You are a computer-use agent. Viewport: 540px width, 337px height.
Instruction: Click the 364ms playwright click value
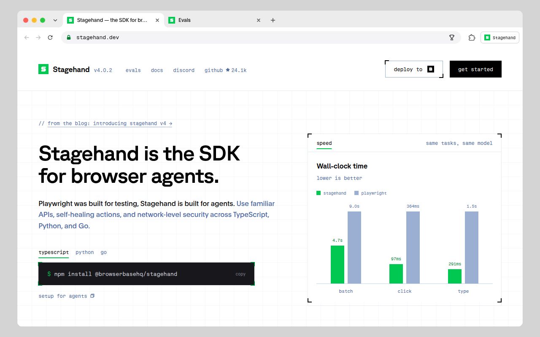(413, 206)
